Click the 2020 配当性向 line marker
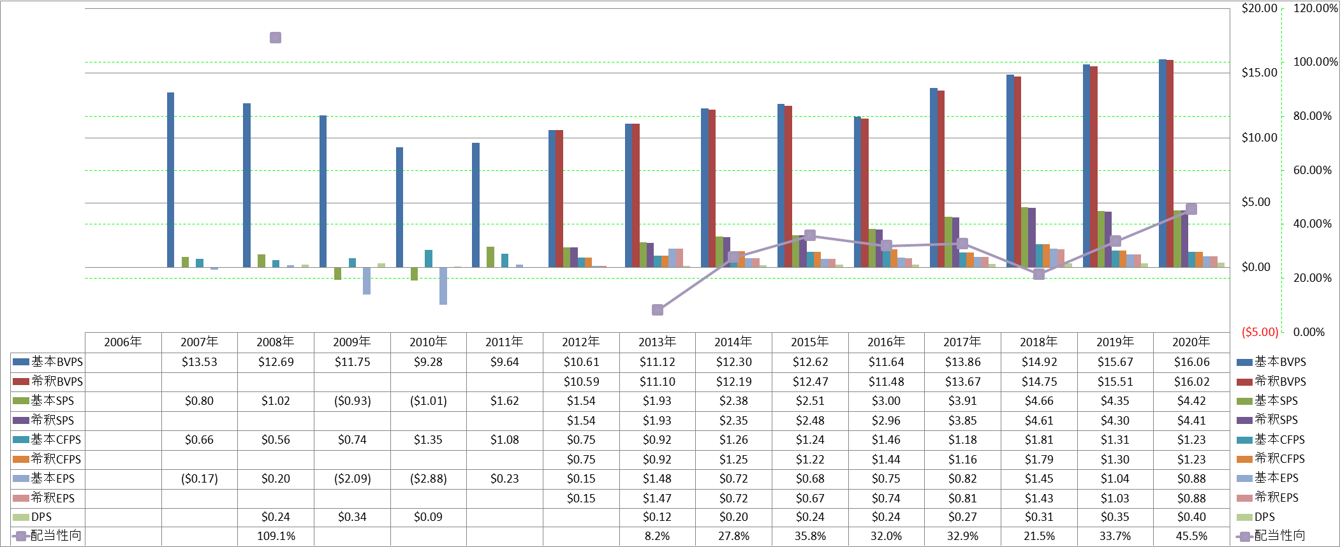Screen dimensions: 1340x547 pos(1191,209)
